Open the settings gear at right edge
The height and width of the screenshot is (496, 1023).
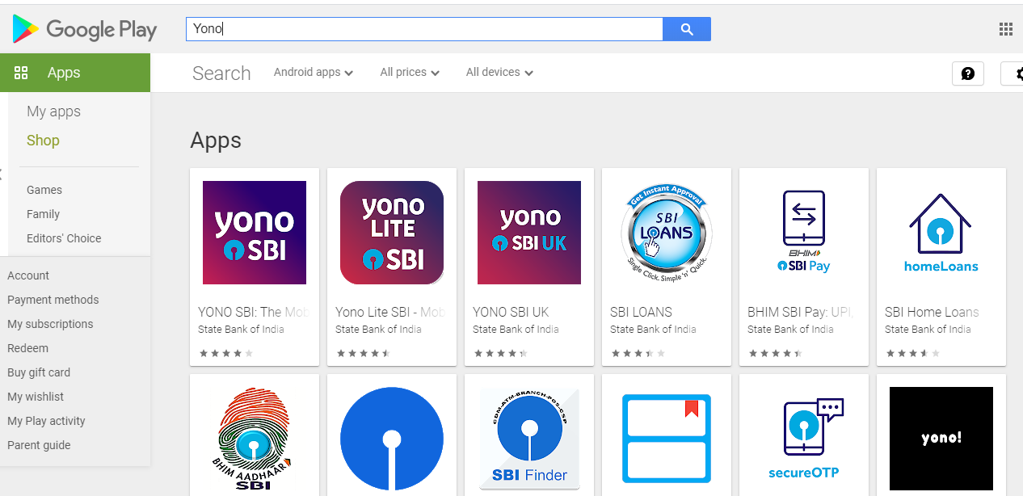(x=1014, y=74)
